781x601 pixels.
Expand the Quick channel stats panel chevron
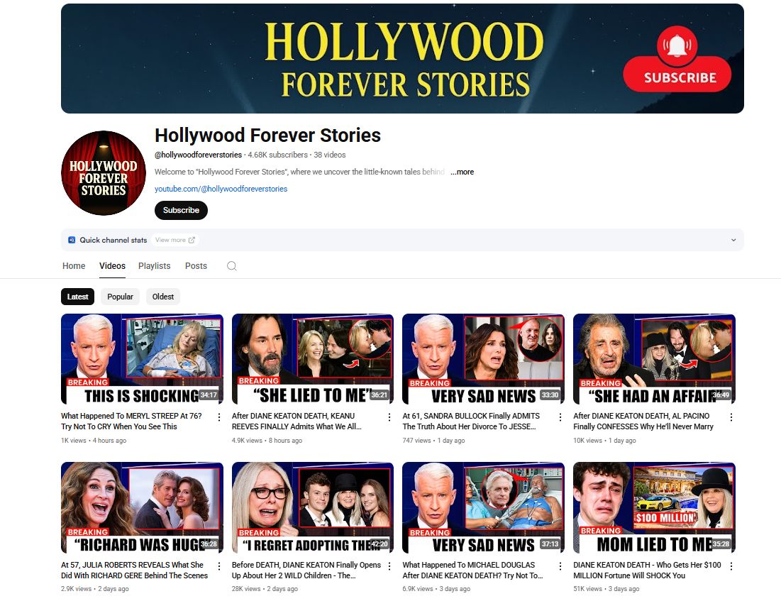[733, 240]
